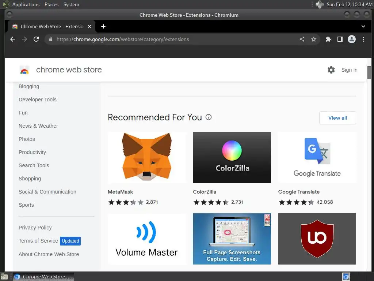Click ColorZilla's 2,731 rating count
The height and width of the screenshot is (281, 374).
tap(237, 202)
